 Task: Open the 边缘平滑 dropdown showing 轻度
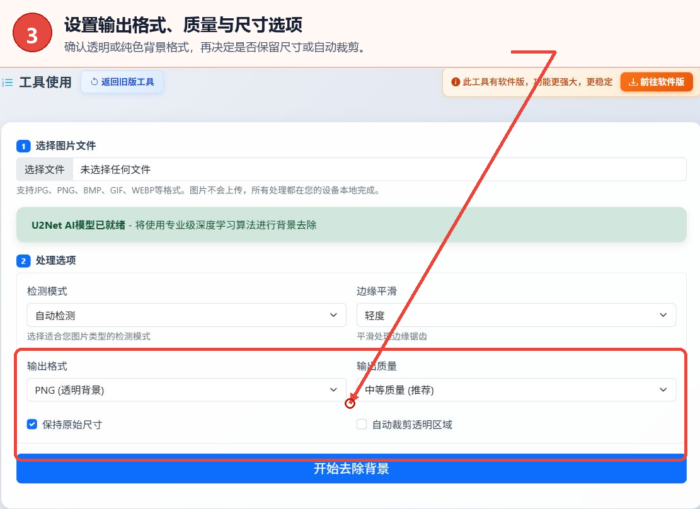coord(516,315)
